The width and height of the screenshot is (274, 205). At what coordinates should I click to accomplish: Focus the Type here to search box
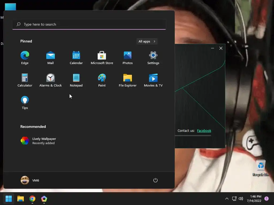coord(89,24)
